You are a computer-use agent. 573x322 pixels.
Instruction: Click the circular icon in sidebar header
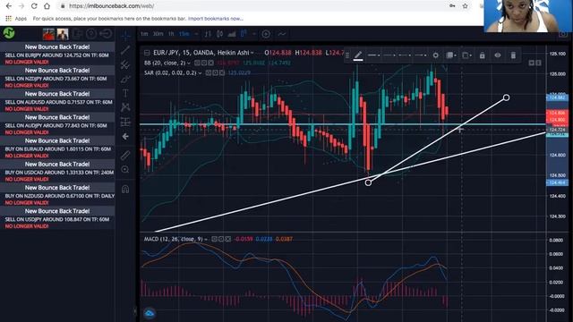coord(91,34)
